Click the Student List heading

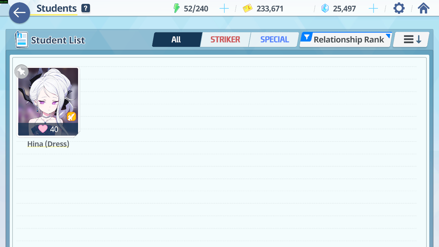(x=58, y=40)
